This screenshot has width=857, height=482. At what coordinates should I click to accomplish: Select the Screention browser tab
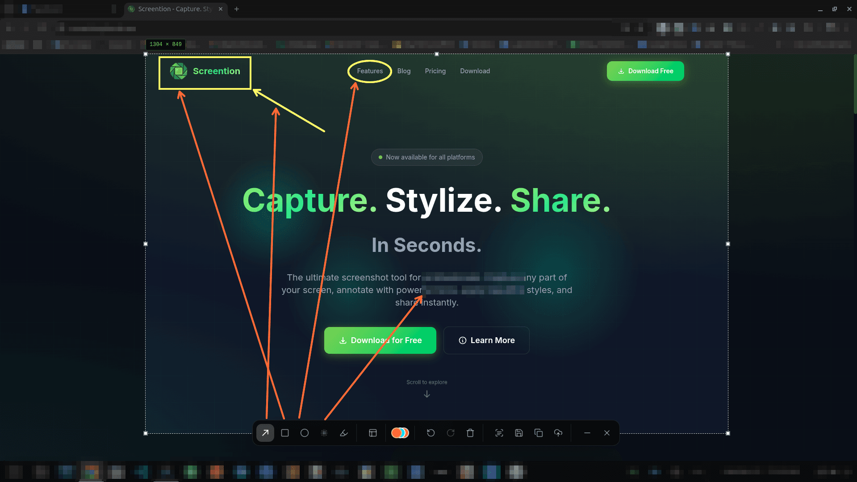pos(176,9)
